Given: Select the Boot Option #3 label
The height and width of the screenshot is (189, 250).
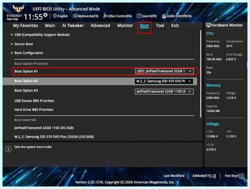Looking at the screenshot, I should [x=26, y=91].
